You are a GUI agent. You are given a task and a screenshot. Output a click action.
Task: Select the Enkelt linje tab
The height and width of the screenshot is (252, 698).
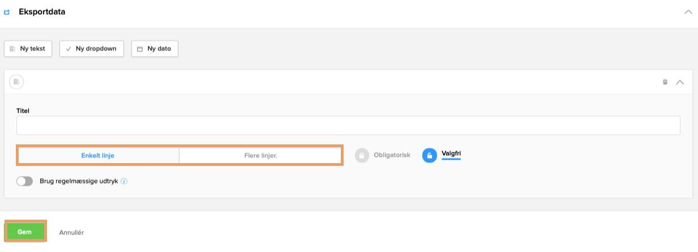(x=98, y=155)
